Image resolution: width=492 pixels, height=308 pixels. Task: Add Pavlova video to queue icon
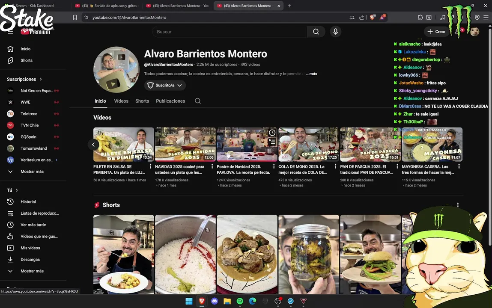point(272,142)
